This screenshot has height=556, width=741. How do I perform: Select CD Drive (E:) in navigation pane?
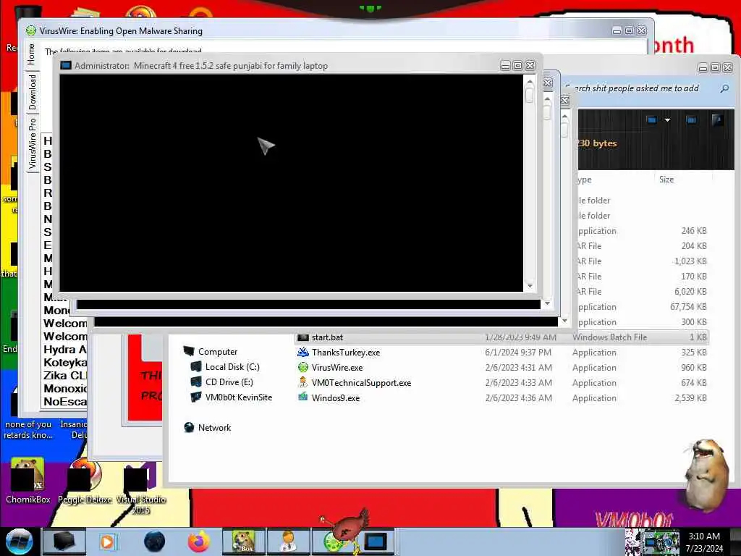coord(229,382)
